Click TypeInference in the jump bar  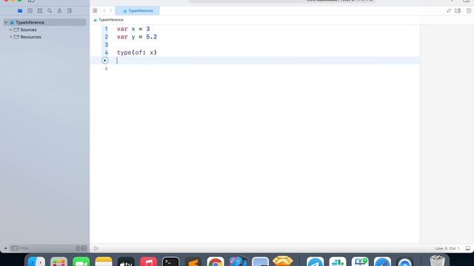coord(110,20)
